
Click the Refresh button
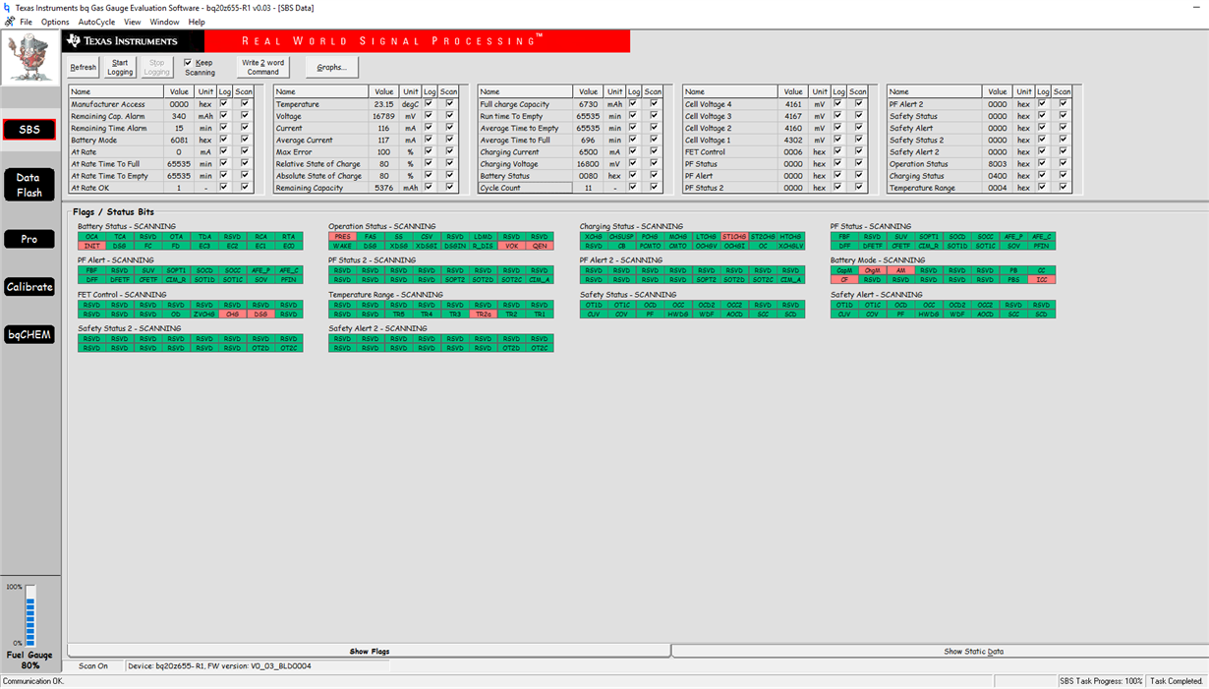(x=84, y=67)
